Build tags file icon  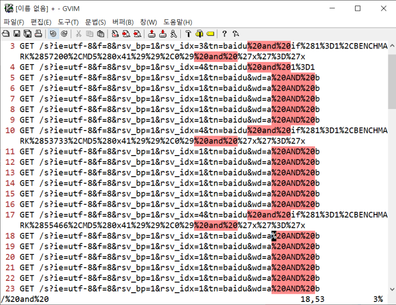199,34
